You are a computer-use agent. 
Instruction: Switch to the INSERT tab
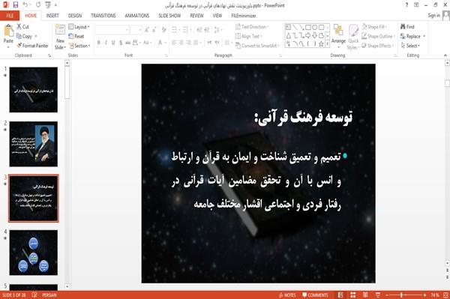coord(52,16)
